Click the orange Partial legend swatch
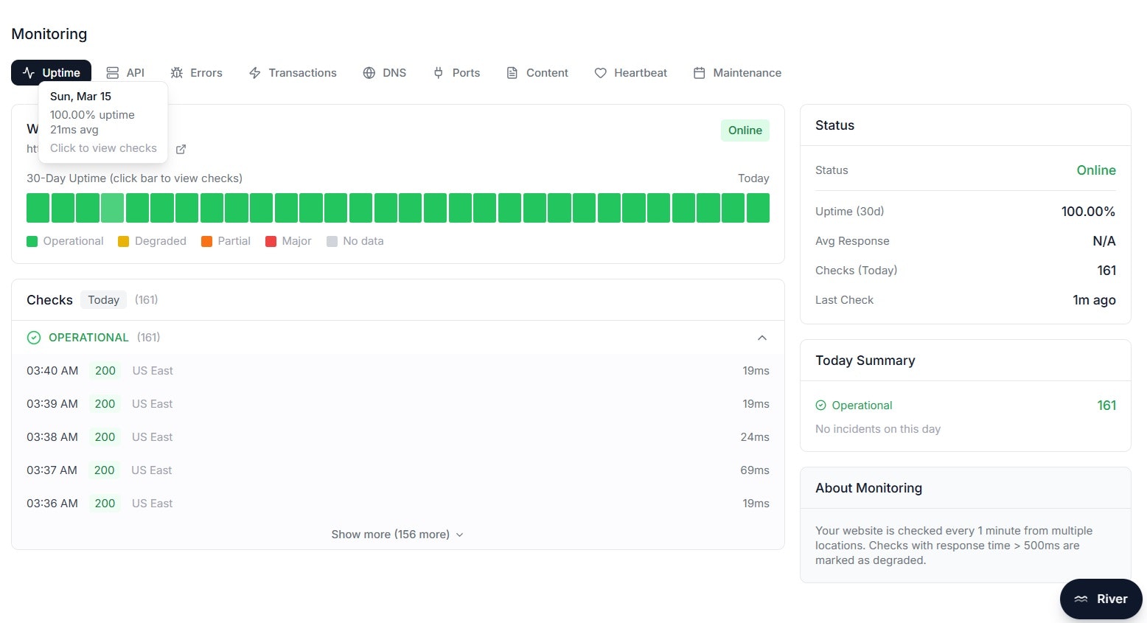The width and height of the screenshot is (1147, 623). 206,241
